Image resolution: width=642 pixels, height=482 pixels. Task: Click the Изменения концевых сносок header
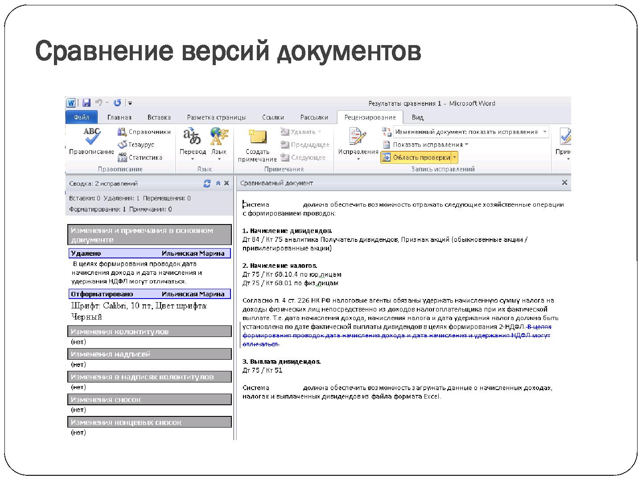click(150, 422)
